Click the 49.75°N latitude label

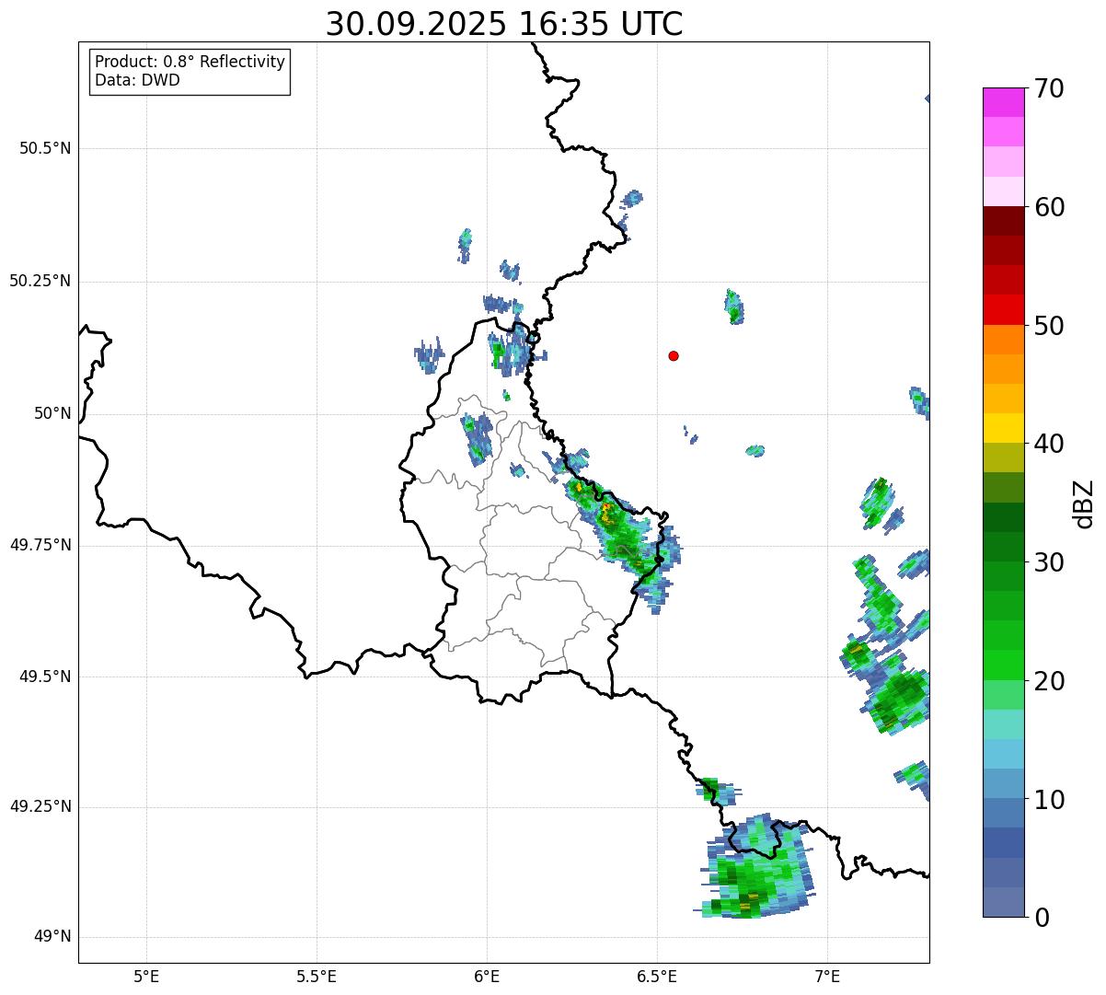(x=40, y=545)
